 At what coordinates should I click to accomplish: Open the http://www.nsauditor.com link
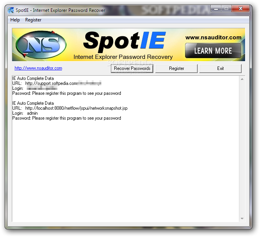[x=38, y=68]
